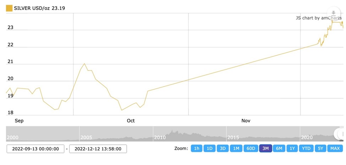Open the JS chart by amCharts link
This screenshot has height=165, width=346.
point(317,18)
